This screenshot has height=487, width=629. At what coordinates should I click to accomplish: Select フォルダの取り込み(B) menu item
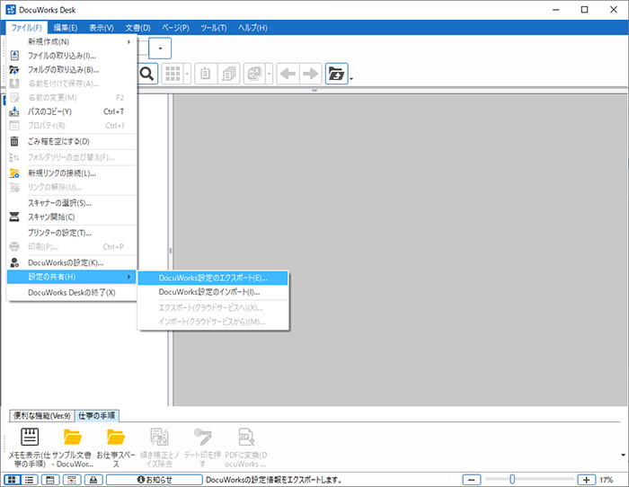coord(72,70)
